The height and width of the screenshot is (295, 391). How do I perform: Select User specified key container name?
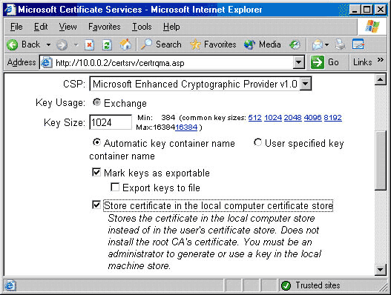pyautogui.click(x=257, y=142)
